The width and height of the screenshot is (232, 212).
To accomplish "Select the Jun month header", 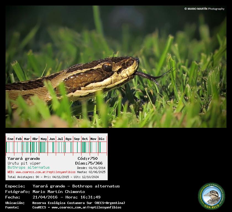I will (x=52, y=139).
